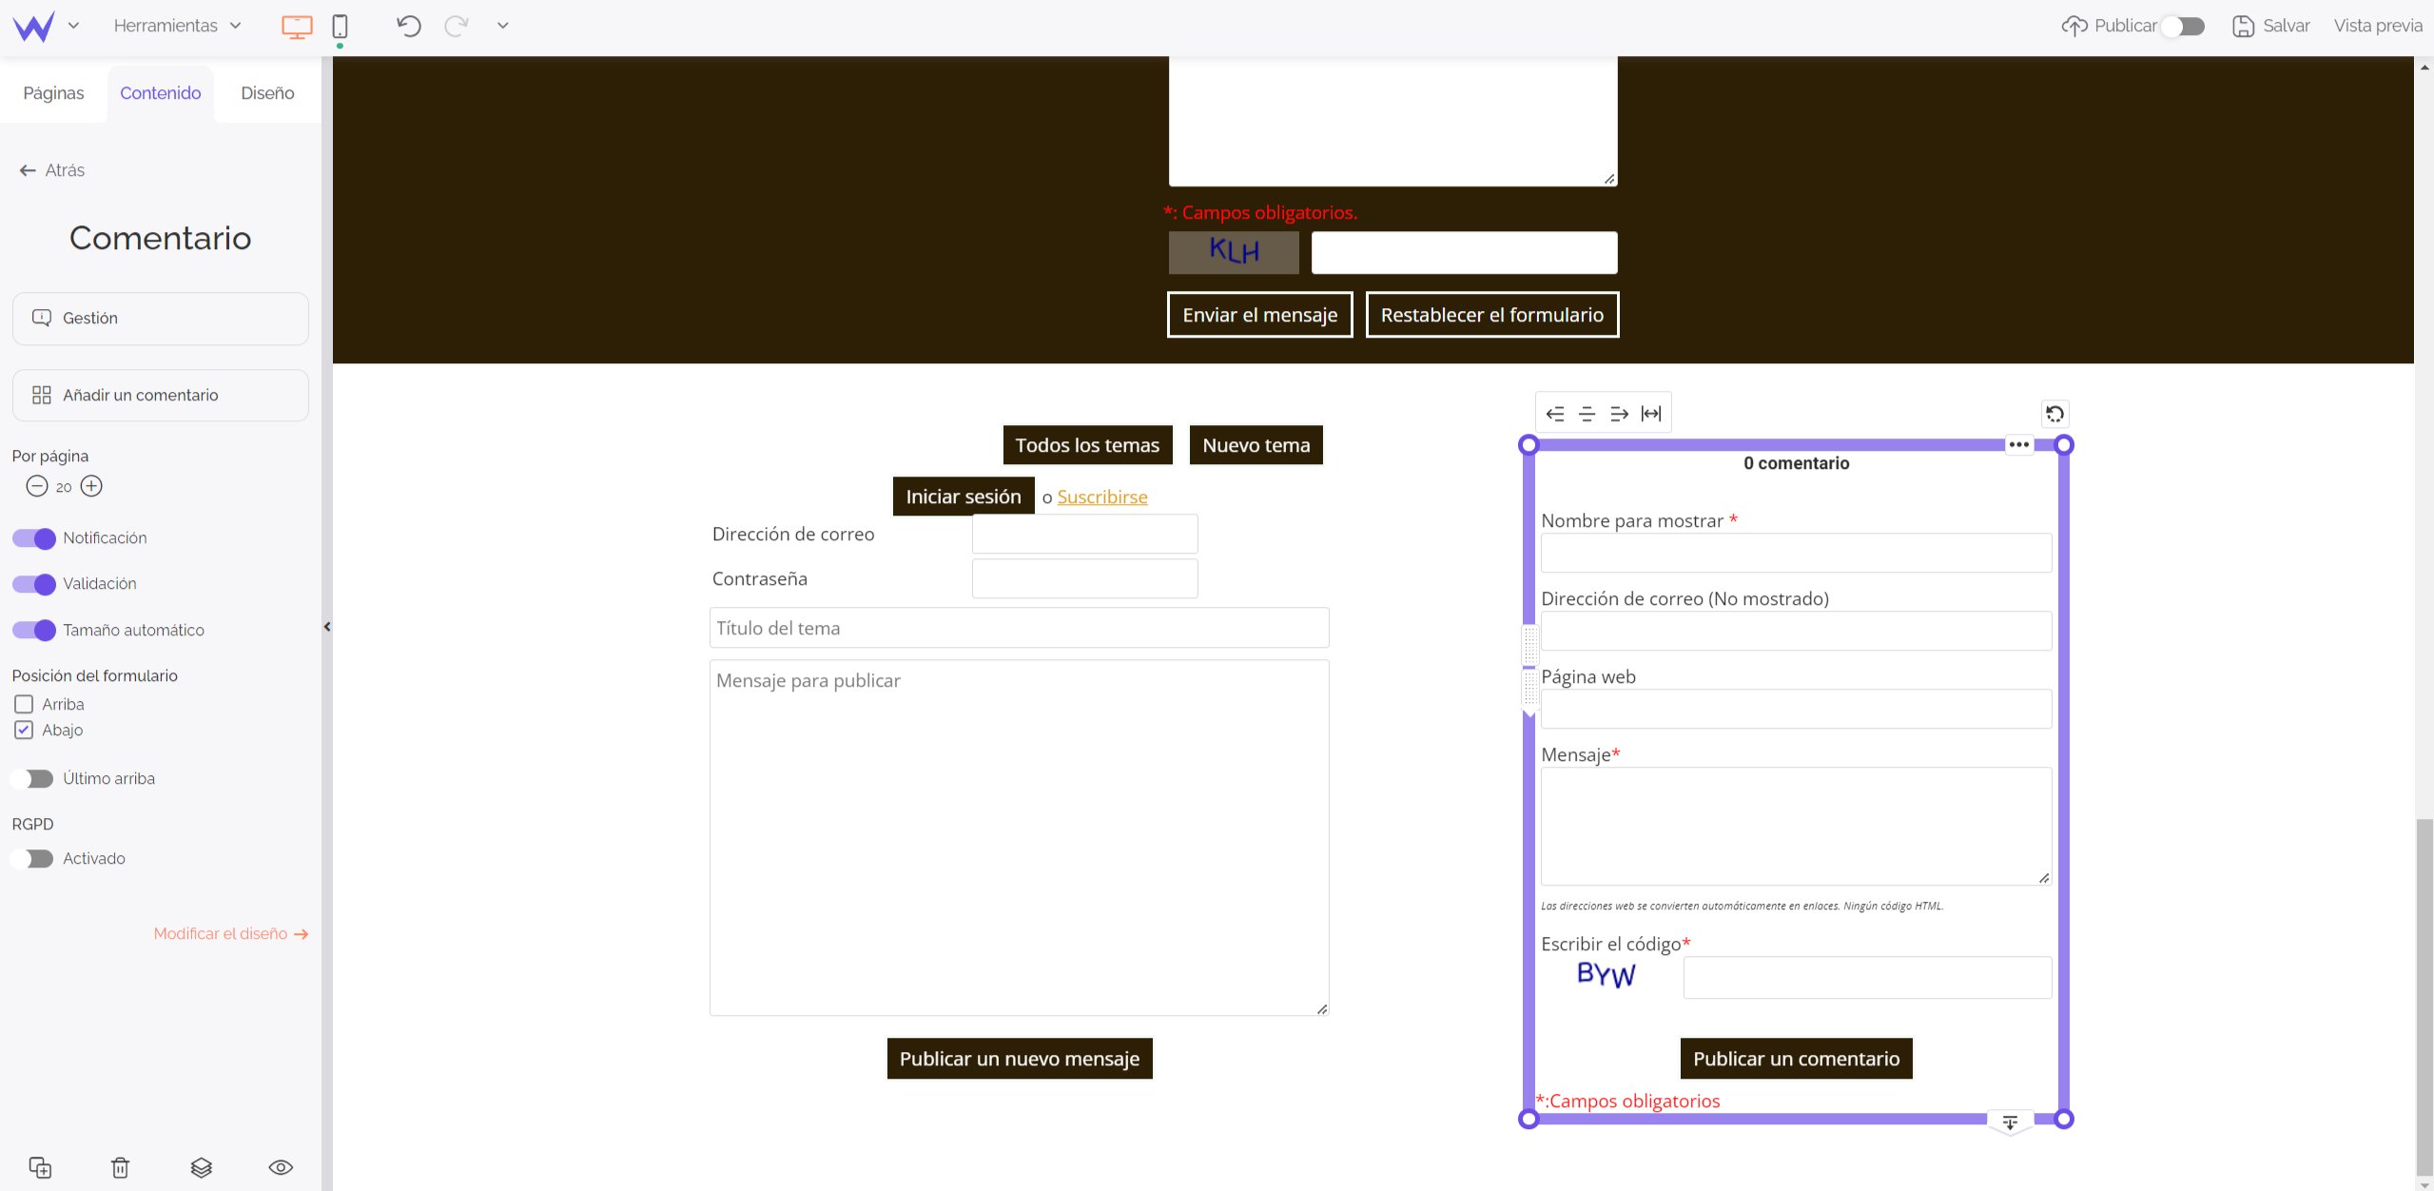Switch to the Diseño tab
The image size is (2434, 1191).
click(x=267, y=93)
